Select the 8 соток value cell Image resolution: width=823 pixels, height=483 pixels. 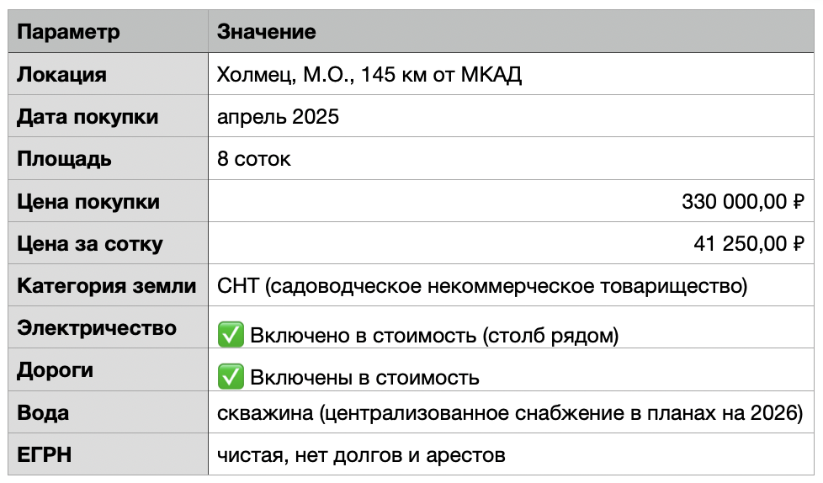pyautogui.click(x=511, y=158)
